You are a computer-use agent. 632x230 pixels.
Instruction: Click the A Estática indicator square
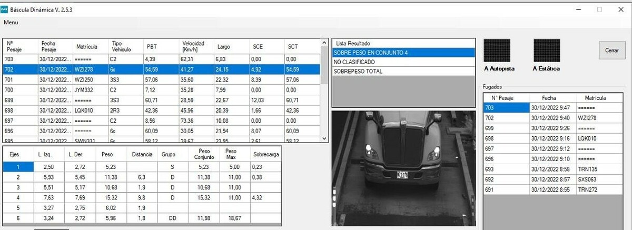point(547,51)
